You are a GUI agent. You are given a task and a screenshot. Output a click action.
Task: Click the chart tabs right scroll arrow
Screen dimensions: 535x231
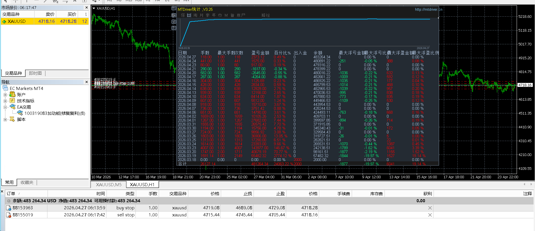(x=531, y=184)
